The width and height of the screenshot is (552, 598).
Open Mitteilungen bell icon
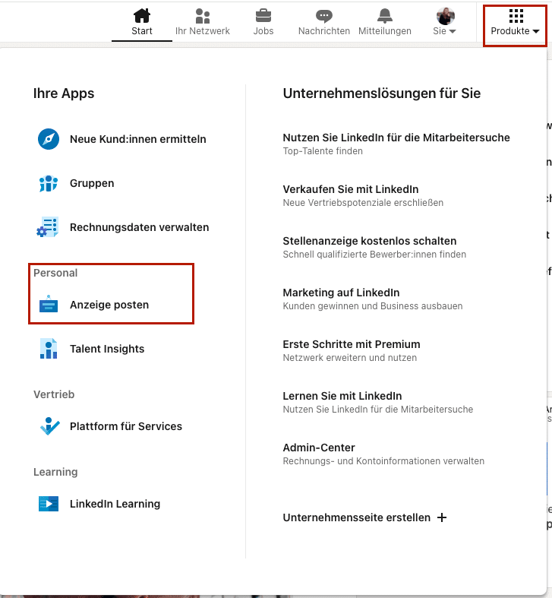click(x=385, y=16)
